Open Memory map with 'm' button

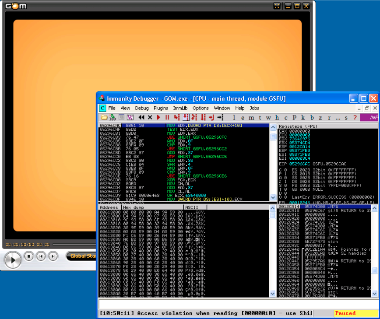[x=251, y=118]
